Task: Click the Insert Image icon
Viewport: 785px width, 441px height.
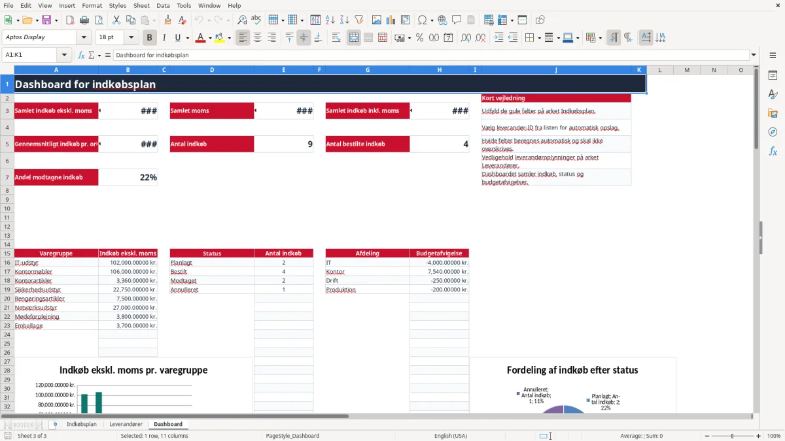Action: click(x=377, y=20)
